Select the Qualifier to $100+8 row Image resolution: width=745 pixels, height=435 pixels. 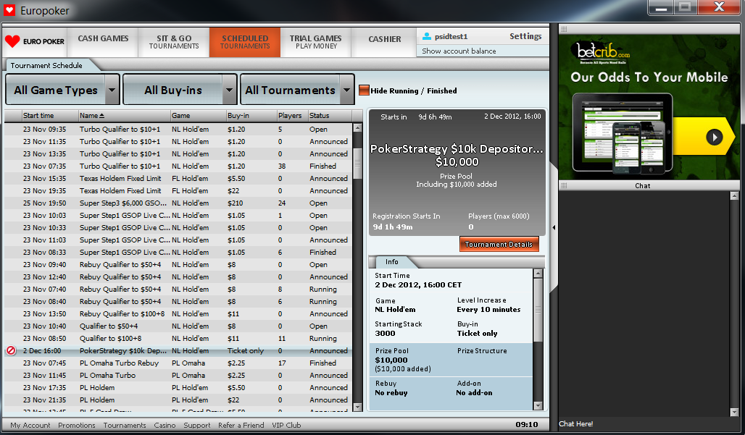coord(178,338)
